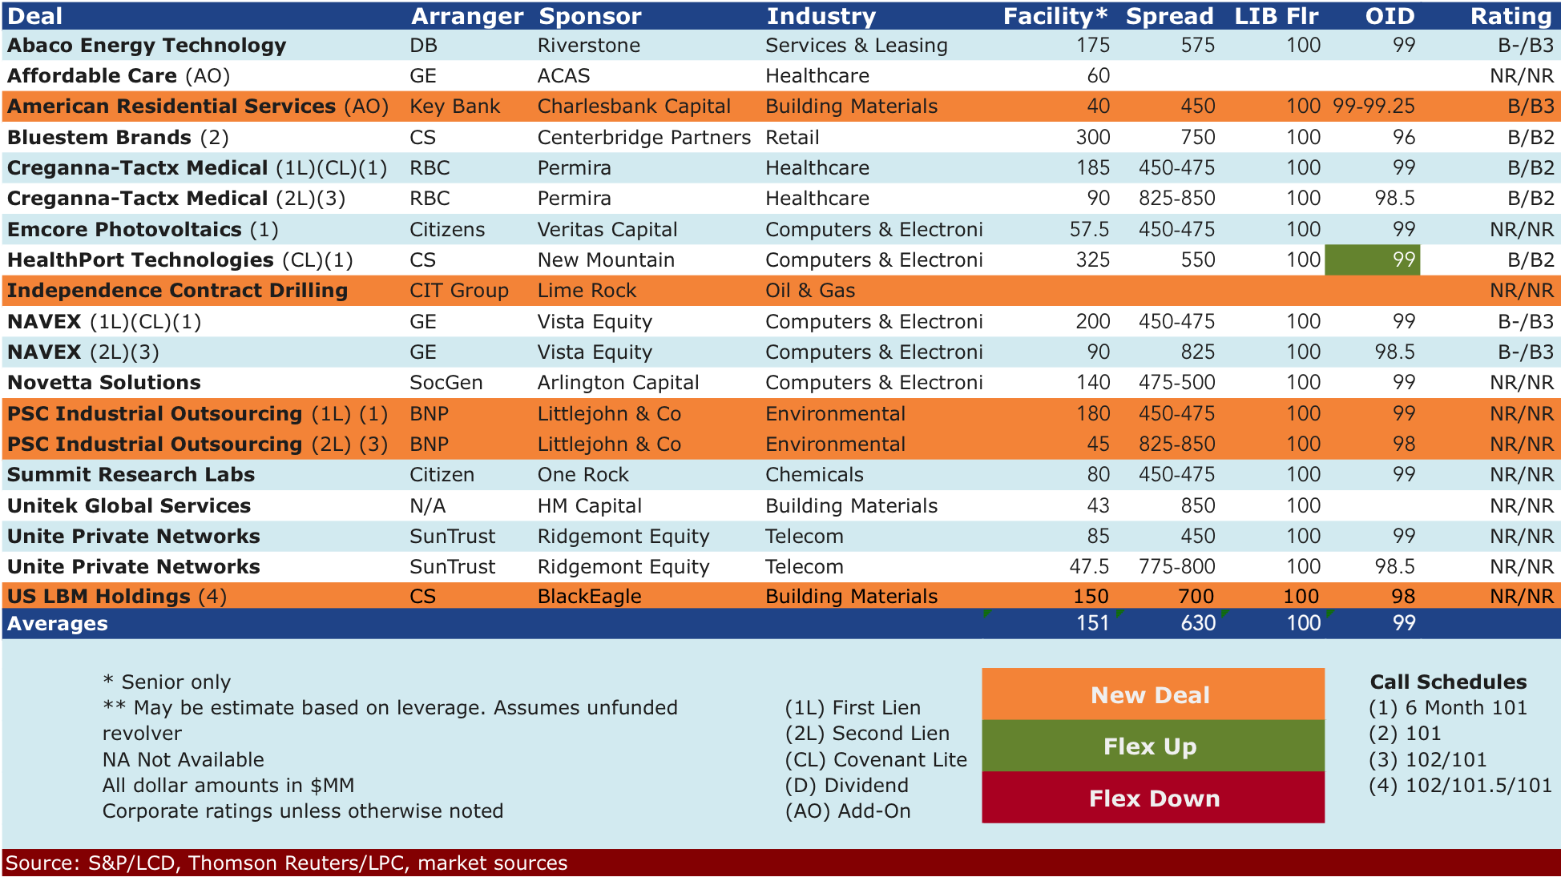Click the LIB Flr column header

(1277, 16)
